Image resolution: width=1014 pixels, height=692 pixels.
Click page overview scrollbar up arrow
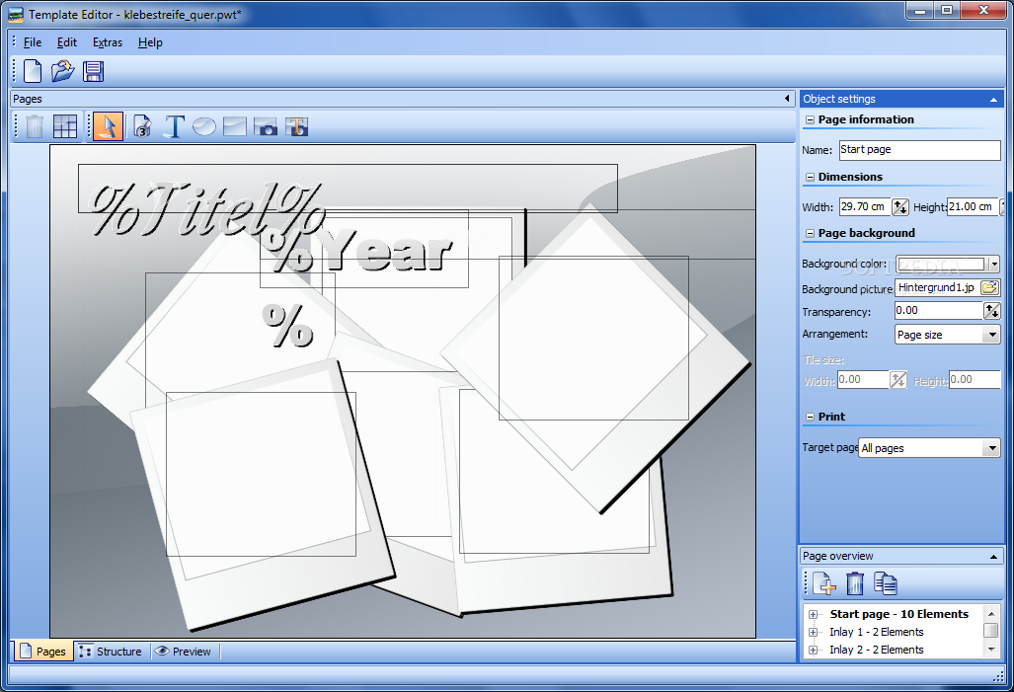click(x=991, y=614)
